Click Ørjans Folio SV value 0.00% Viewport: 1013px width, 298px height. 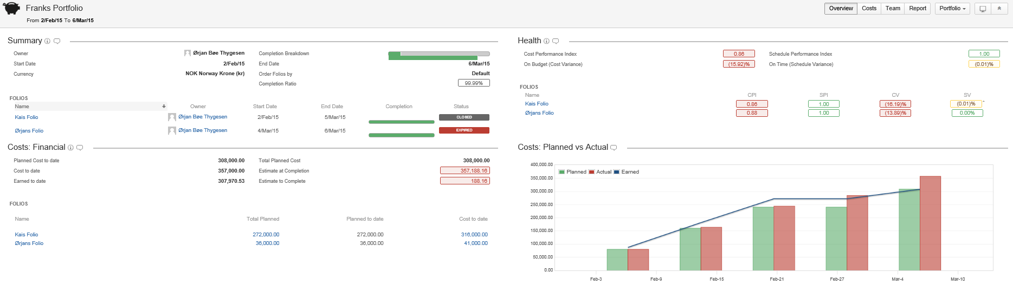click(x=967, y=113)
